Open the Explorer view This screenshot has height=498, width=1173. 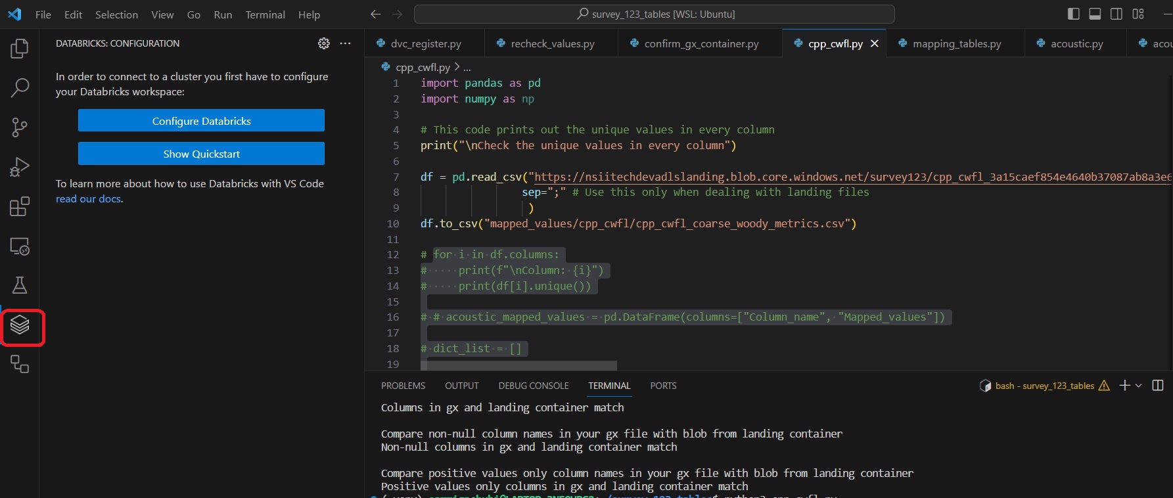point(20,48)
